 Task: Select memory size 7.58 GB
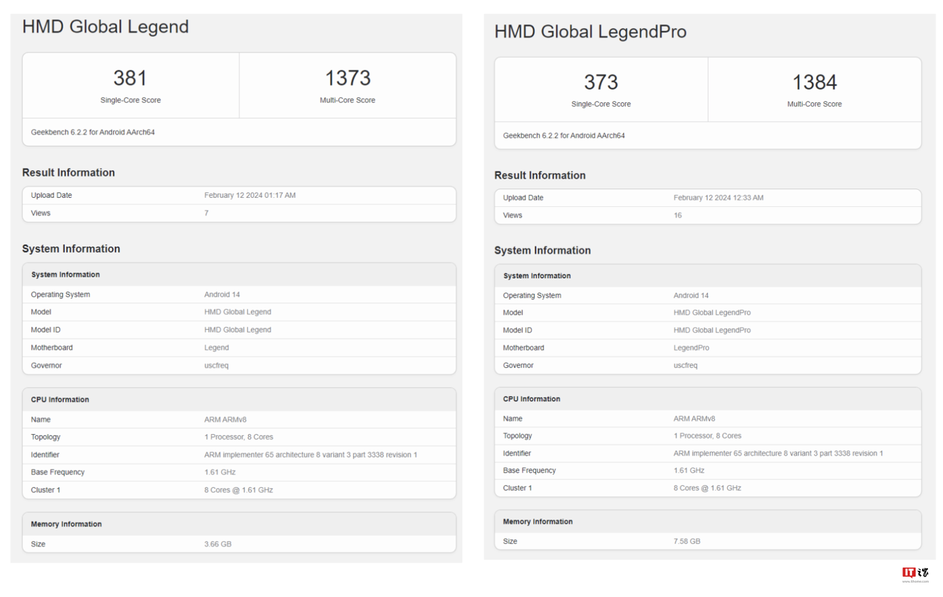[x=687, y=541]
